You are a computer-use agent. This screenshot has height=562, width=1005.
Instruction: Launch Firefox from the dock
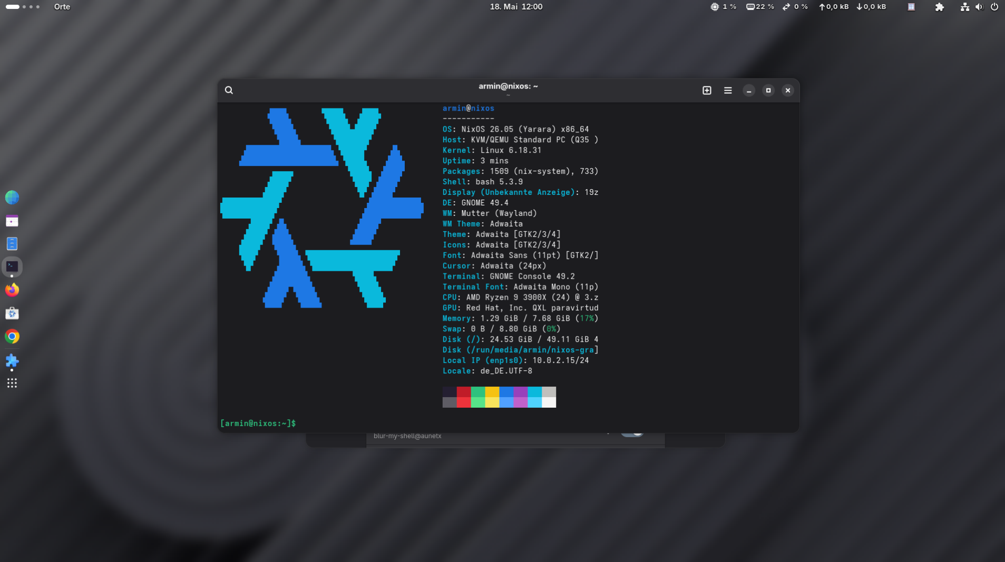point(12,290)
